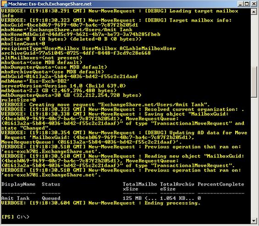
Task: Click the serverVersion Build 639.0 line
Action: click(63, 86)
